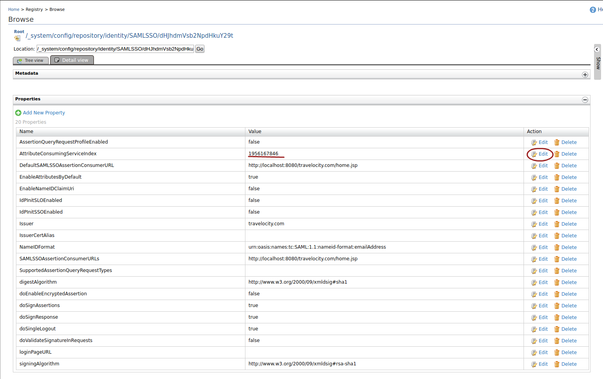Click trash icon for doSignResponse row

click(557, 318)
